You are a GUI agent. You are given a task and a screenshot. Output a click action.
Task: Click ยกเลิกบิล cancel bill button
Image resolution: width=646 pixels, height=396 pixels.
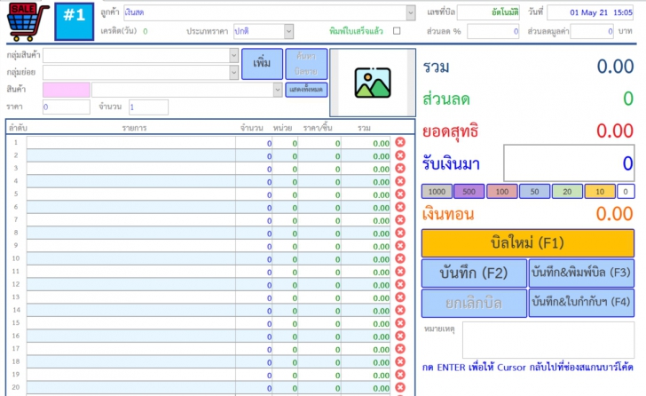474,304
